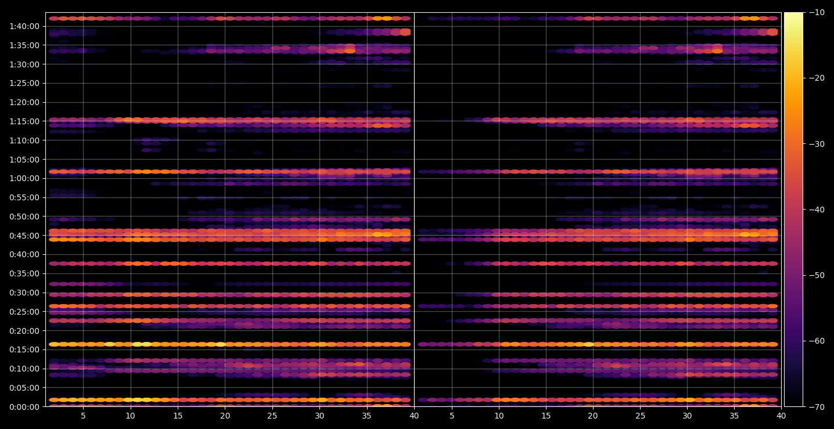834x429 pixels.
Task: Click the 0:00:00 y-axis origin label
Action: pos(24,406)
